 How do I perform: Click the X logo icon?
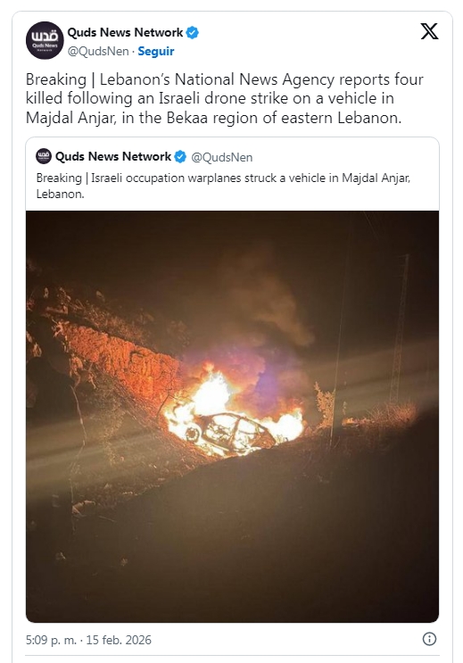[x=429, y=31]
